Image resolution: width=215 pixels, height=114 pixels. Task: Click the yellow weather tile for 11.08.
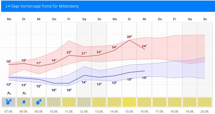pos(69,102)
